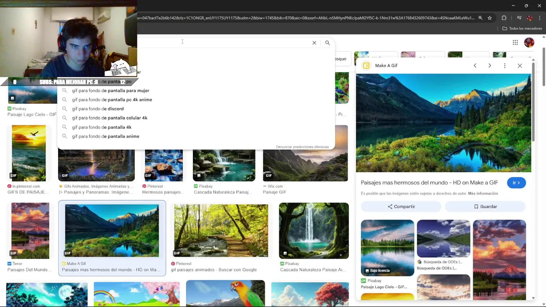Open the Chrome extensions puzzle icon
546x307 pixels.
pyautogui.click(x=504, y=18)
